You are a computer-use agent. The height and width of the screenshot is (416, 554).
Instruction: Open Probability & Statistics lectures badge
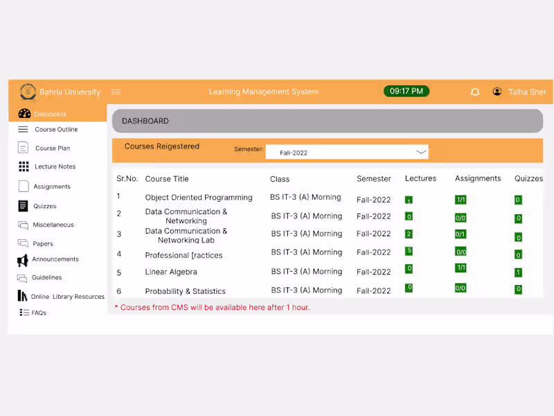(x=409, y=287)
